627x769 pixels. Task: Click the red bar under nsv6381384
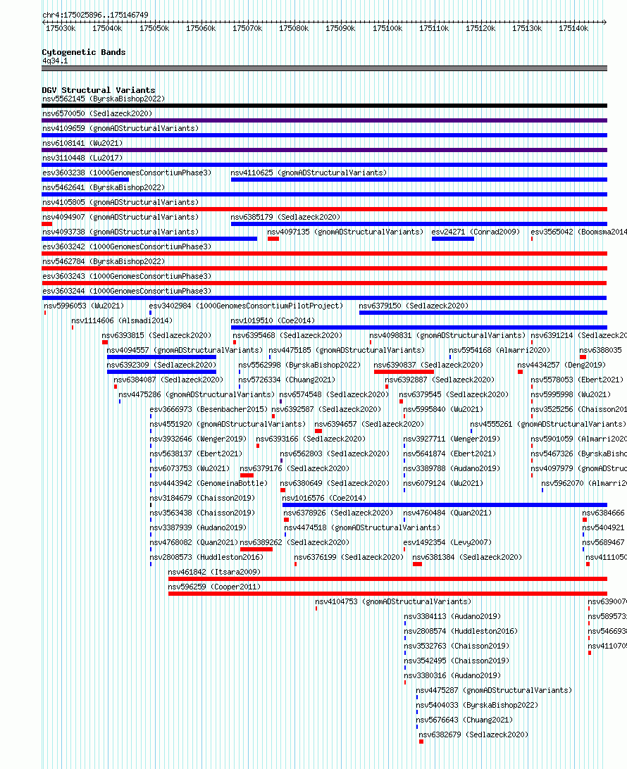coord(418,564)
